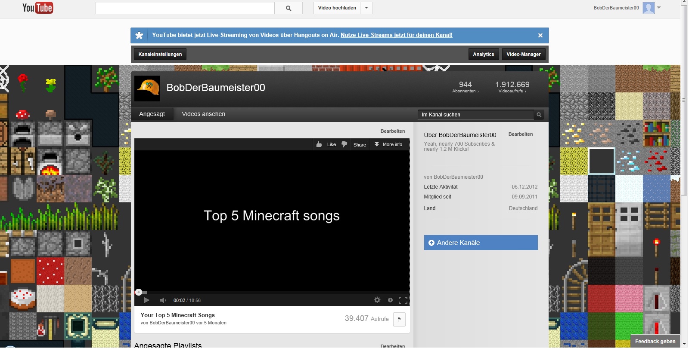Click into the Im Kanal suchen field

476,115
